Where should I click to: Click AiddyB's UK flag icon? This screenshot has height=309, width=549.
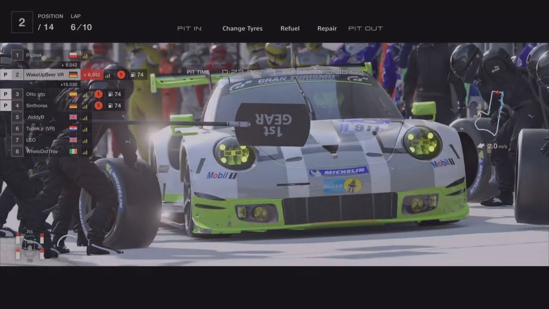pyautogui.click(x=73, y=117)
